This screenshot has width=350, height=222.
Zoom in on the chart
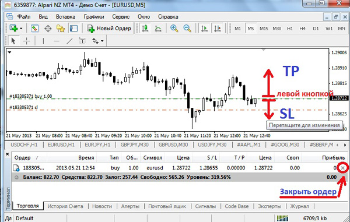[x=174, y=29]
